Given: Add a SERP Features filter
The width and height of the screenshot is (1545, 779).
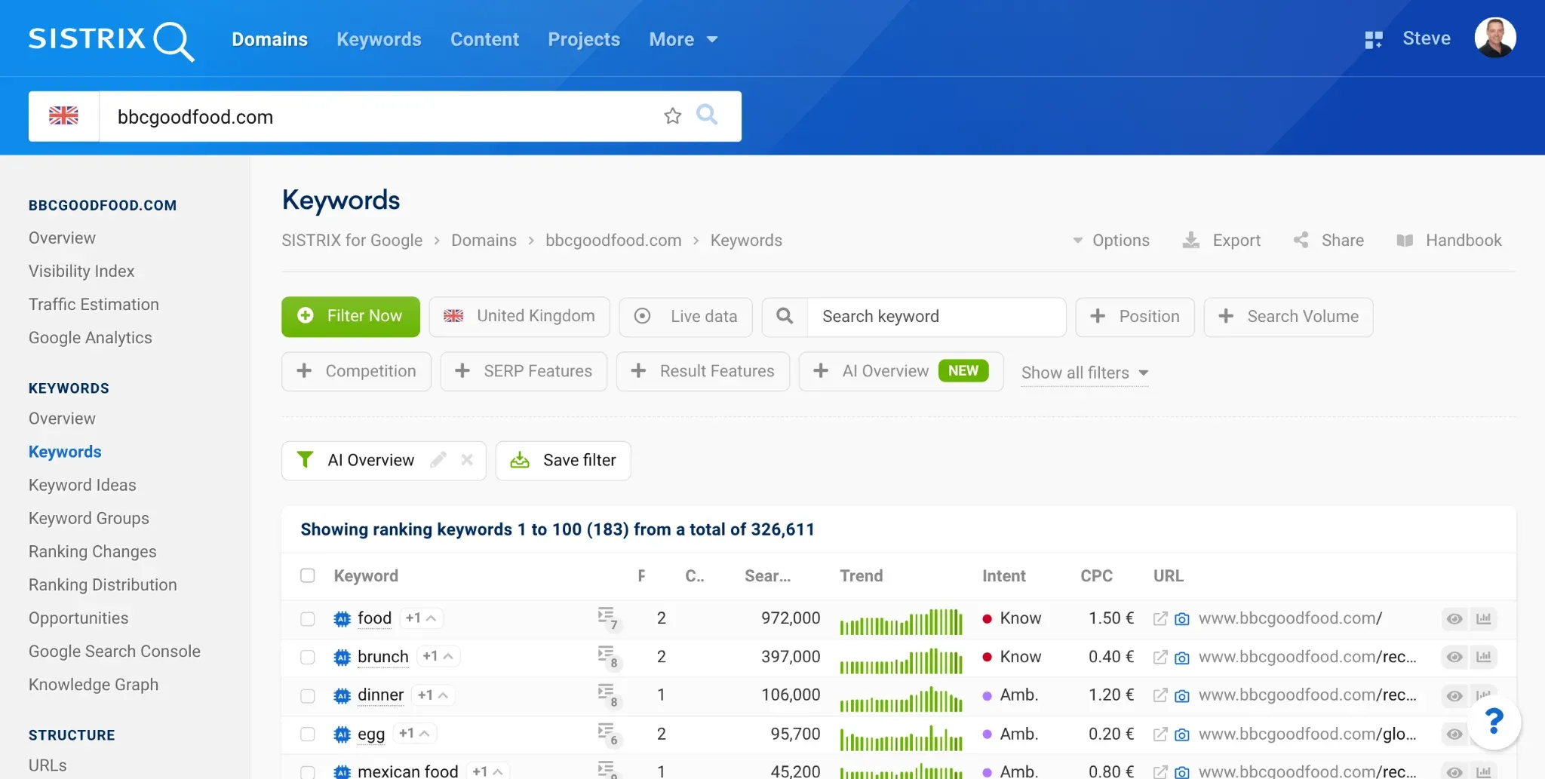Looking at the screenshot, I should [524, 372].
